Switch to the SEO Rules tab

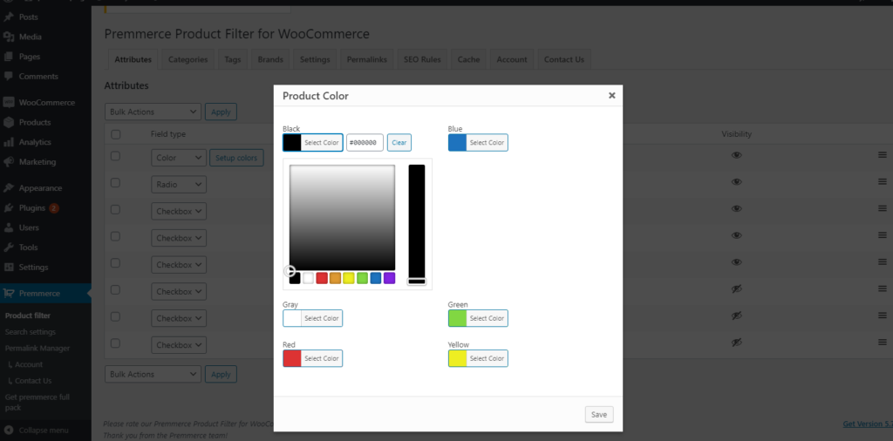click(x=423, y=59)
